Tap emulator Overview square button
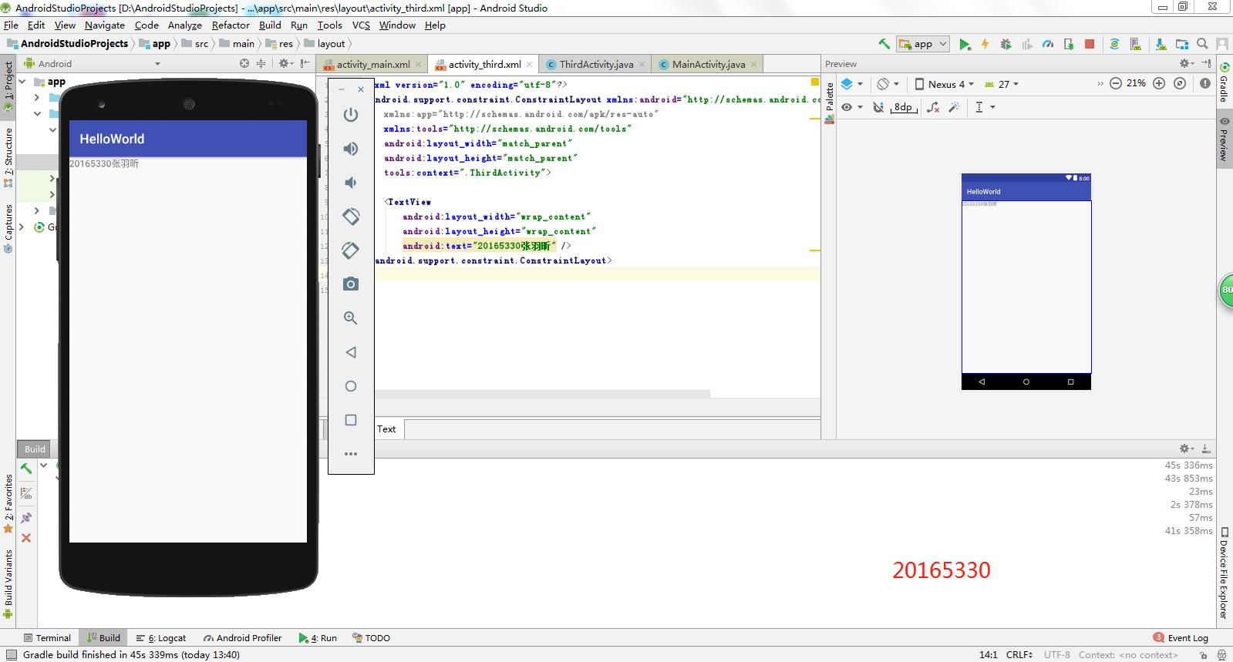 (x=351, y=420)
